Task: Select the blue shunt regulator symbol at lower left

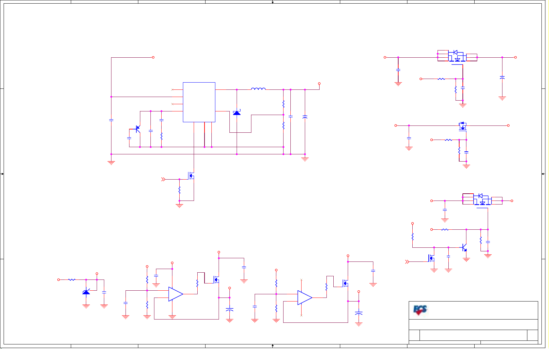Action: [86, 291]
